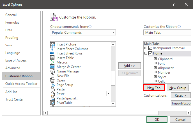Open the Popular Commands dropdown
The image size is (193, 125).
pos(83,32)
